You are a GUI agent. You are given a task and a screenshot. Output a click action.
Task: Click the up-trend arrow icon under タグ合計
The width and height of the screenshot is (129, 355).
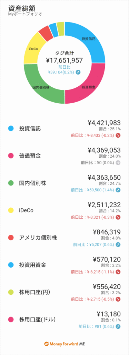click(x=78, y=72)
